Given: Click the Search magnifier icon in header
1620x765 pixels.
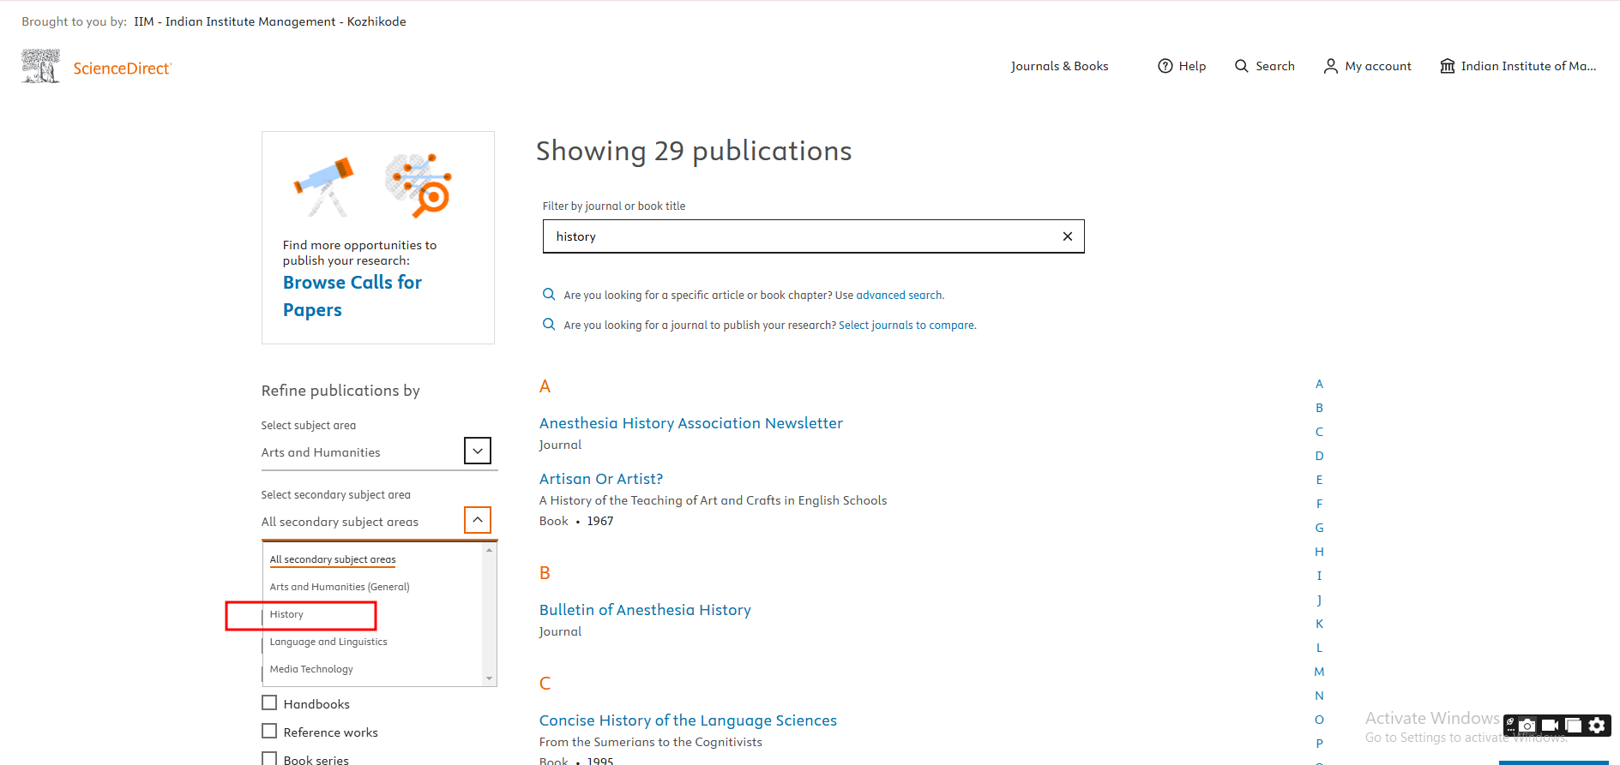Looking at the screenshot, I should tap(1241, 66).
